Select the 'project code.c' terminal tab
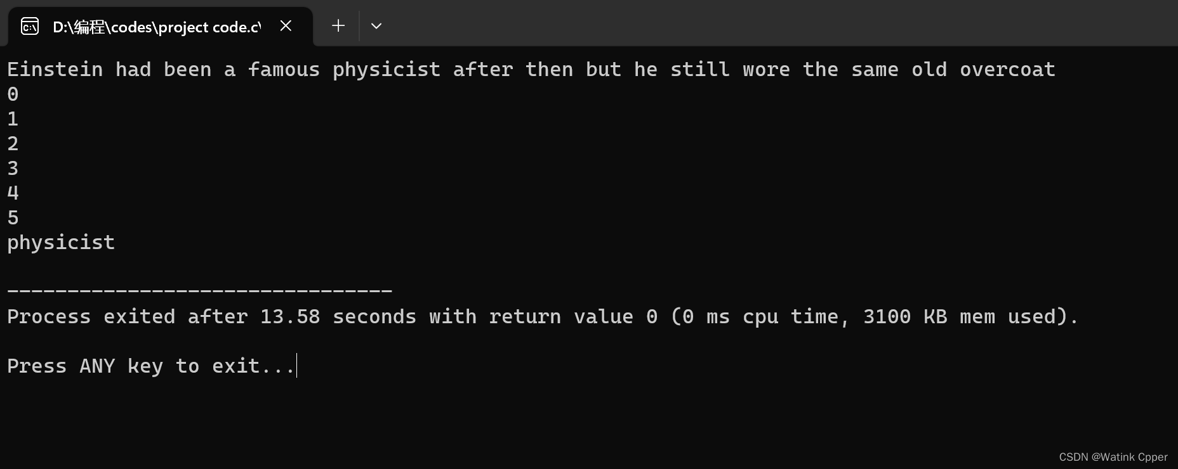 pyautogui.click(x=160, y=27)
